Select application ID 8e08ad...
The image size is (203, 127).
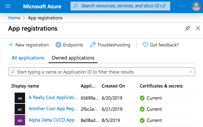pyautogui.click(x=90, y=120)
